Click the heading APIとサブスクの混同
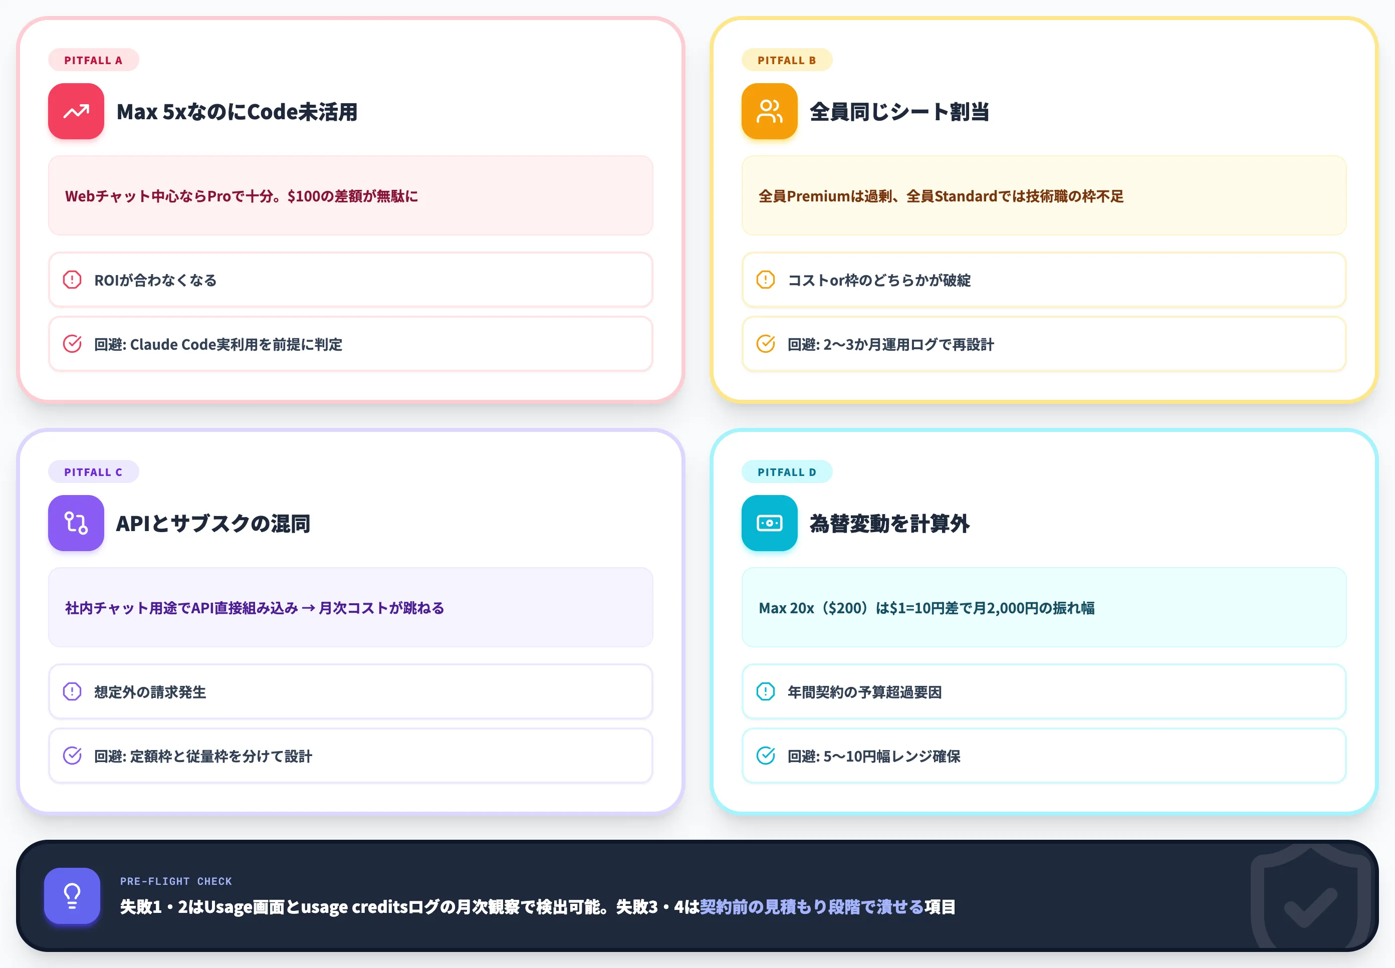This screenshot has height=968, width=1395. coord(213,524)
